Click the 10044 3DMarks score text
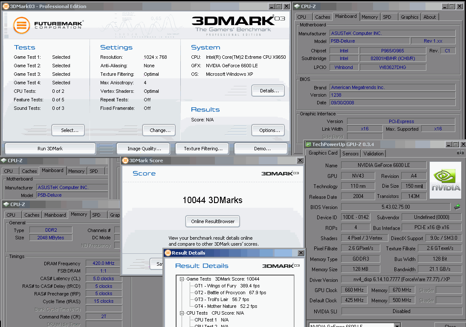 tap(212, 200)
